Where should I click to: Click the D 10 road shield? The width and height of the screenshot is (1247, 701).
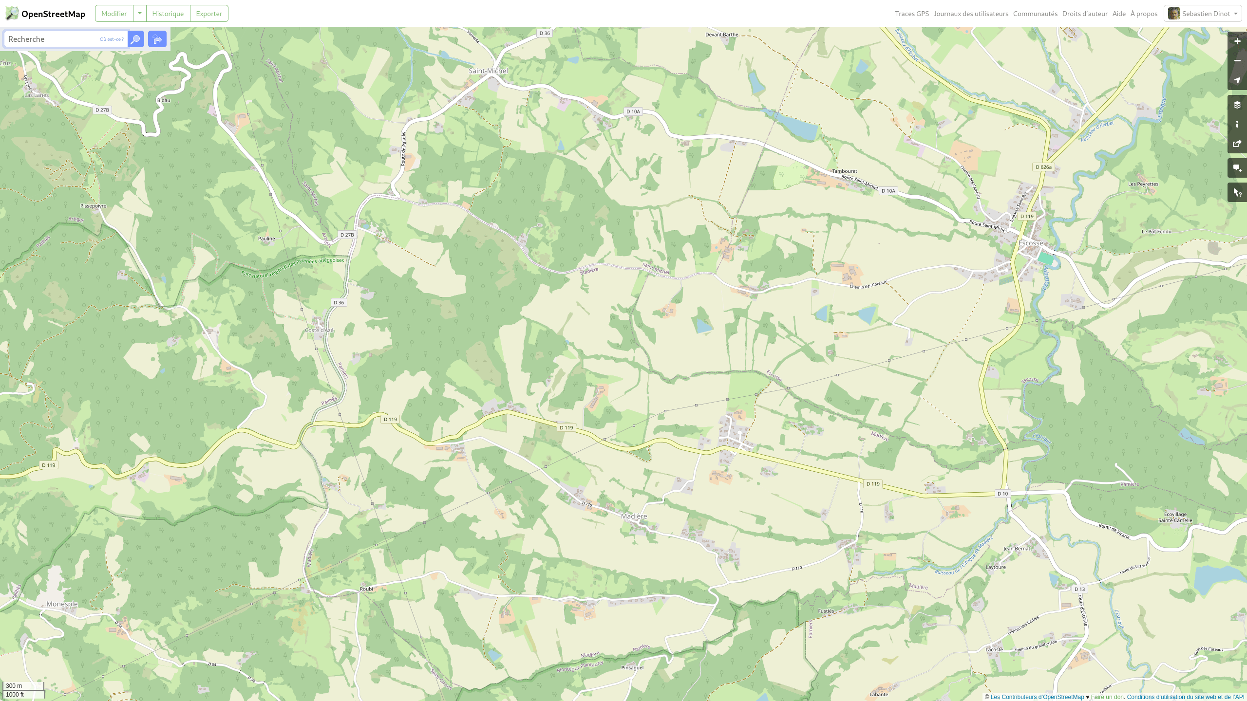point(1002,494)
